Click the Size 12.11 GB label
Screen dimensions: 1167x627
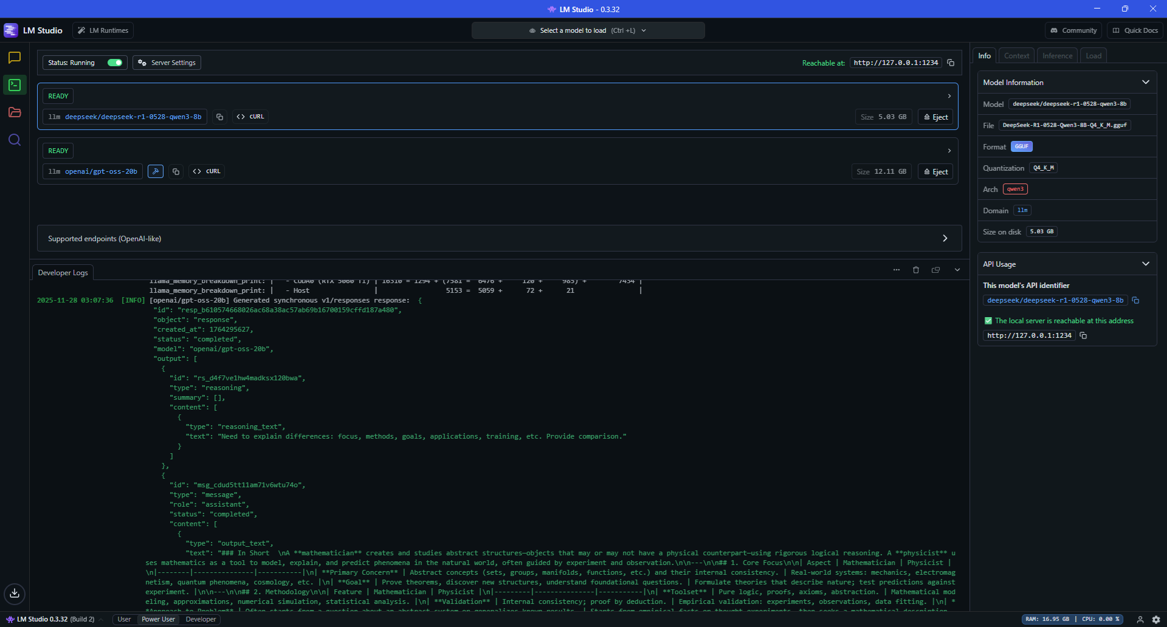coord(881,172)
